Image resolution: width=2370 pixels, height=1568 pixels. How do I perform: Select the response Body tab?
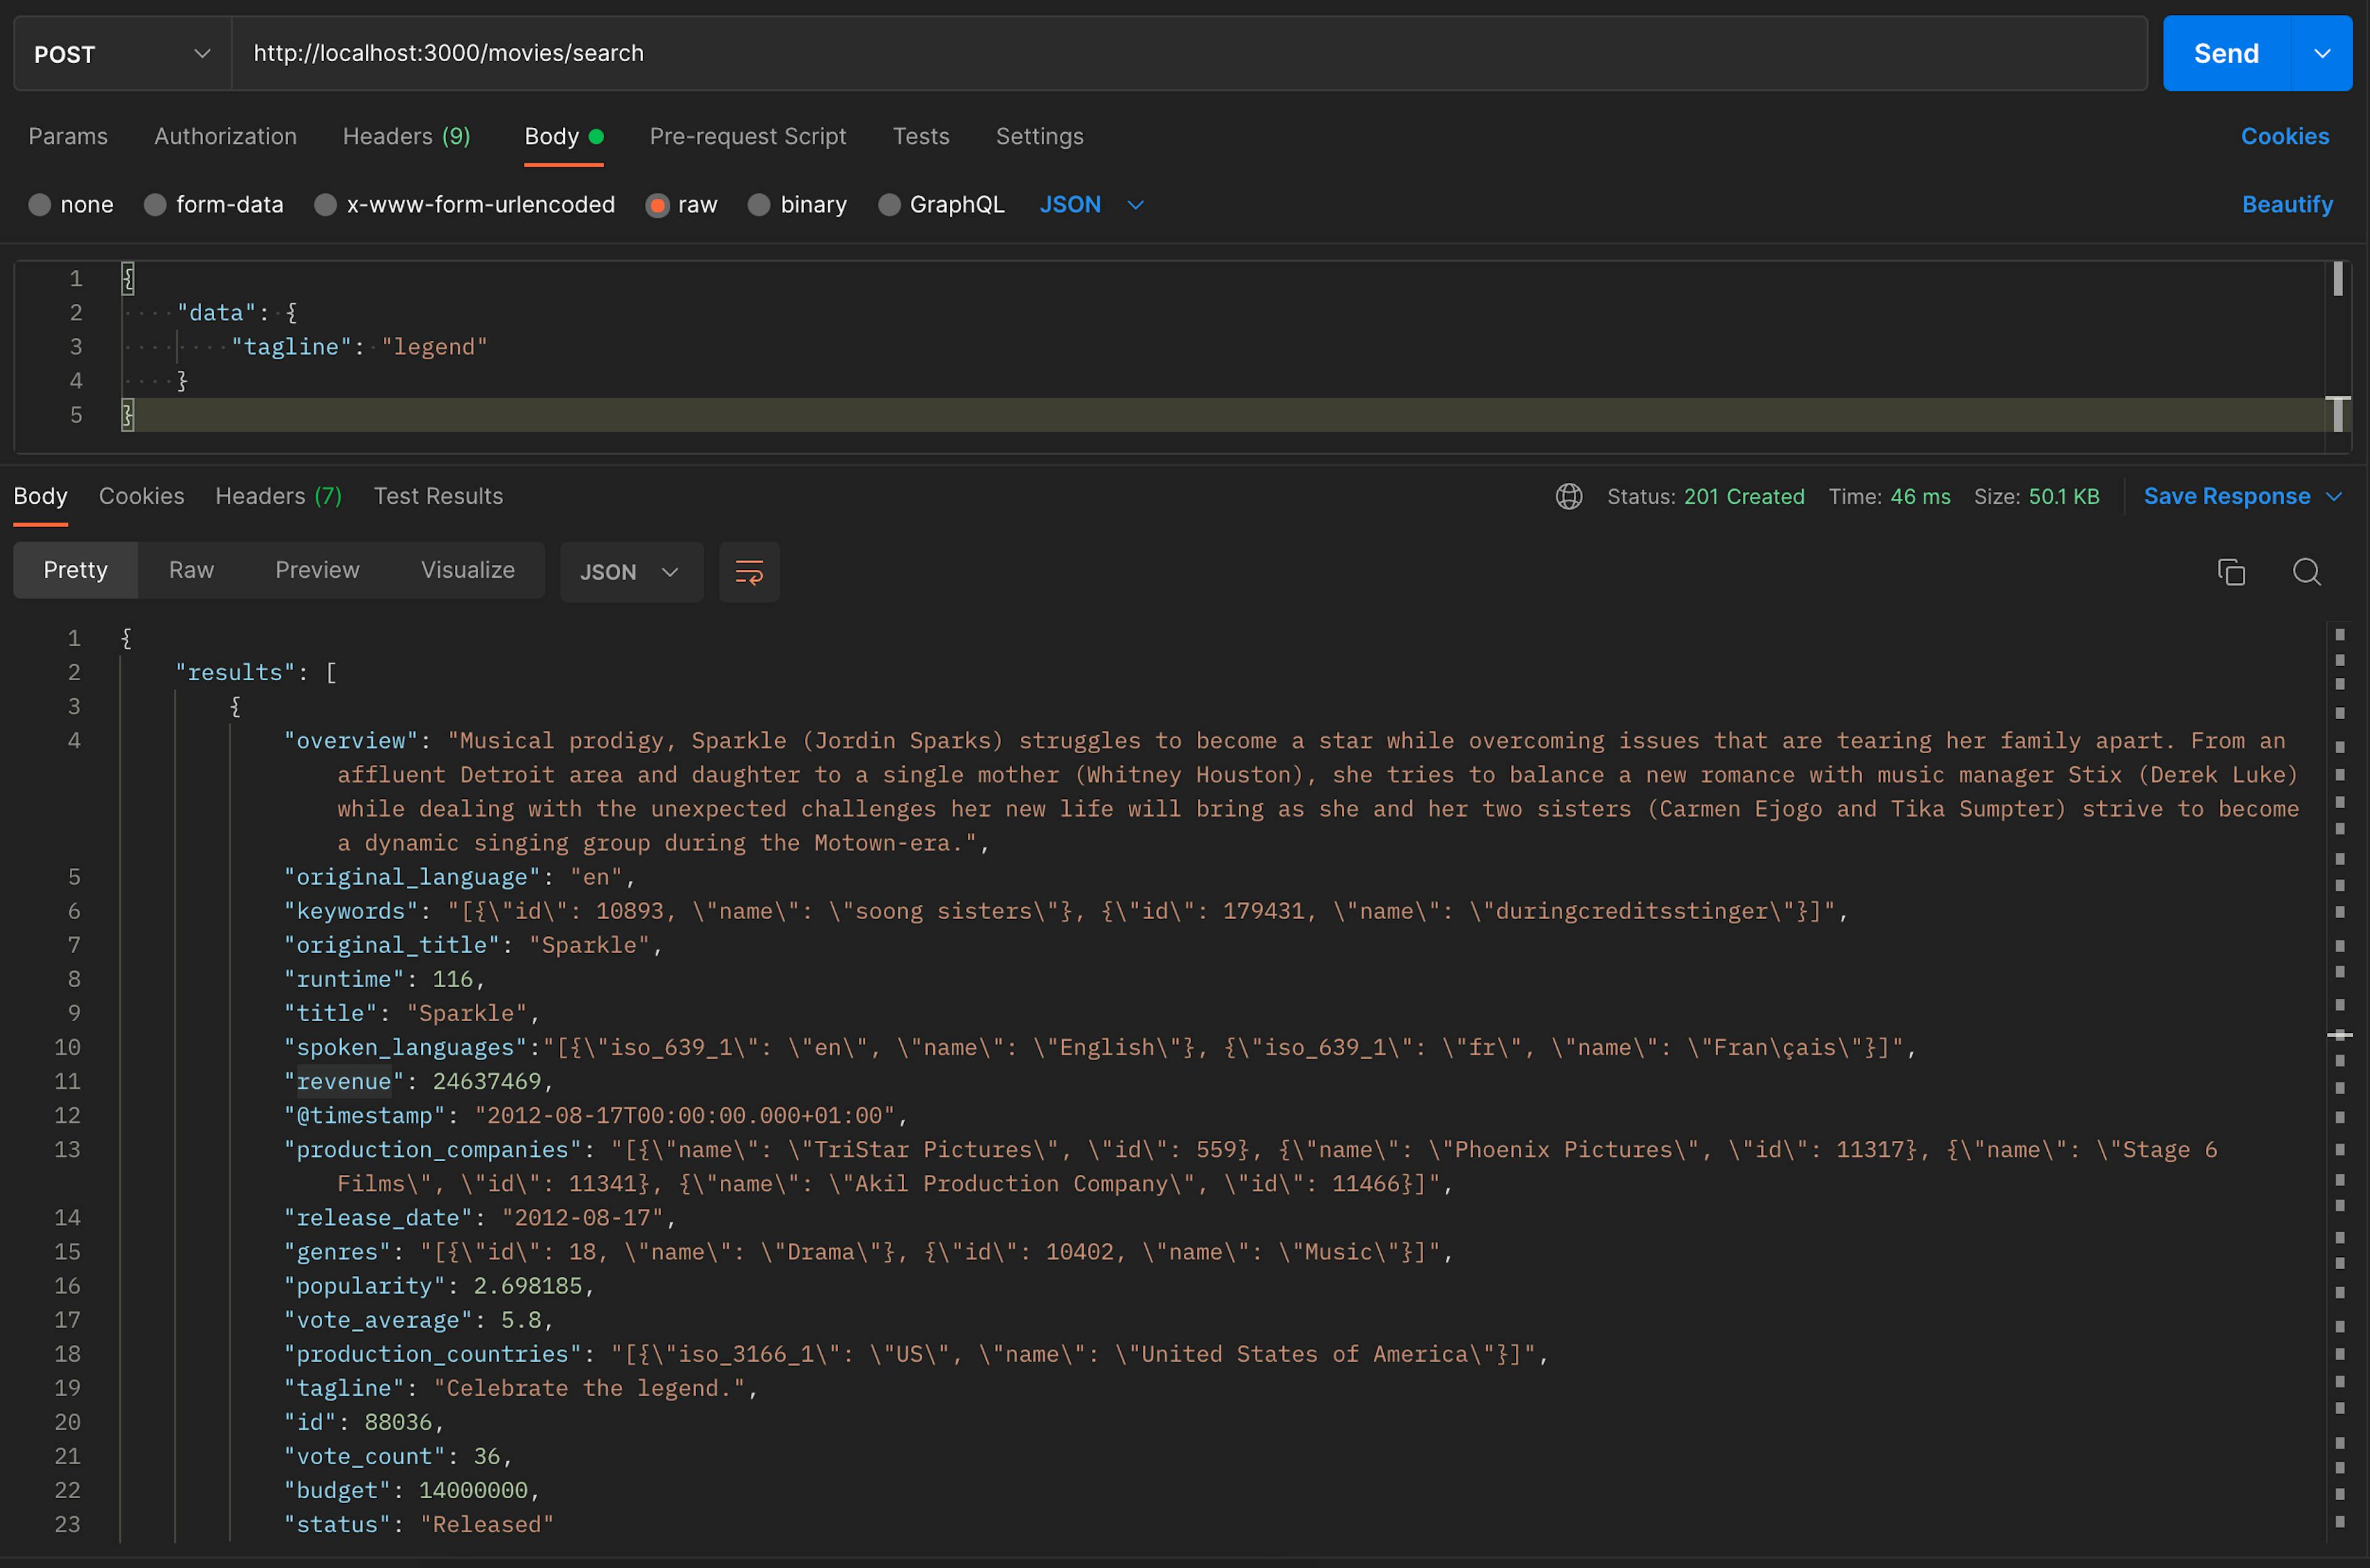(40, 496)
